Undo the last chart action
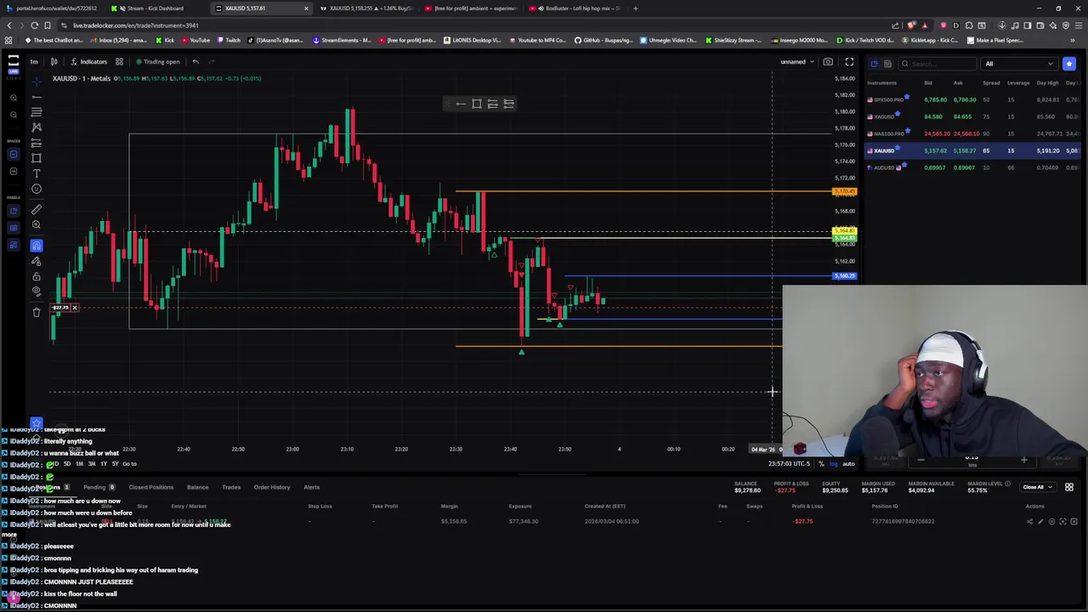 pyautogui.click(x=195, y=61)
